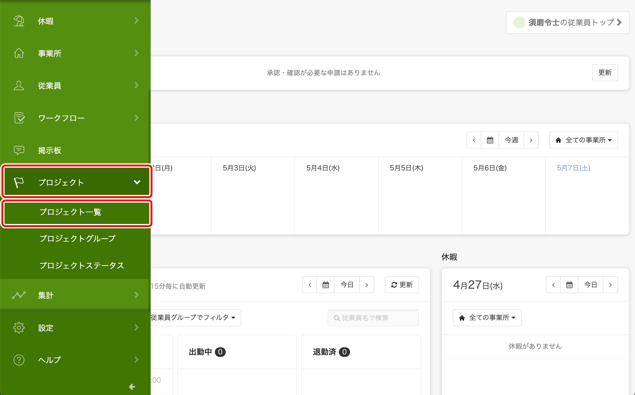Click the 事業所 house icon in sidebar
This screenshot has height=395, width=635.
[x=19, y=53]
